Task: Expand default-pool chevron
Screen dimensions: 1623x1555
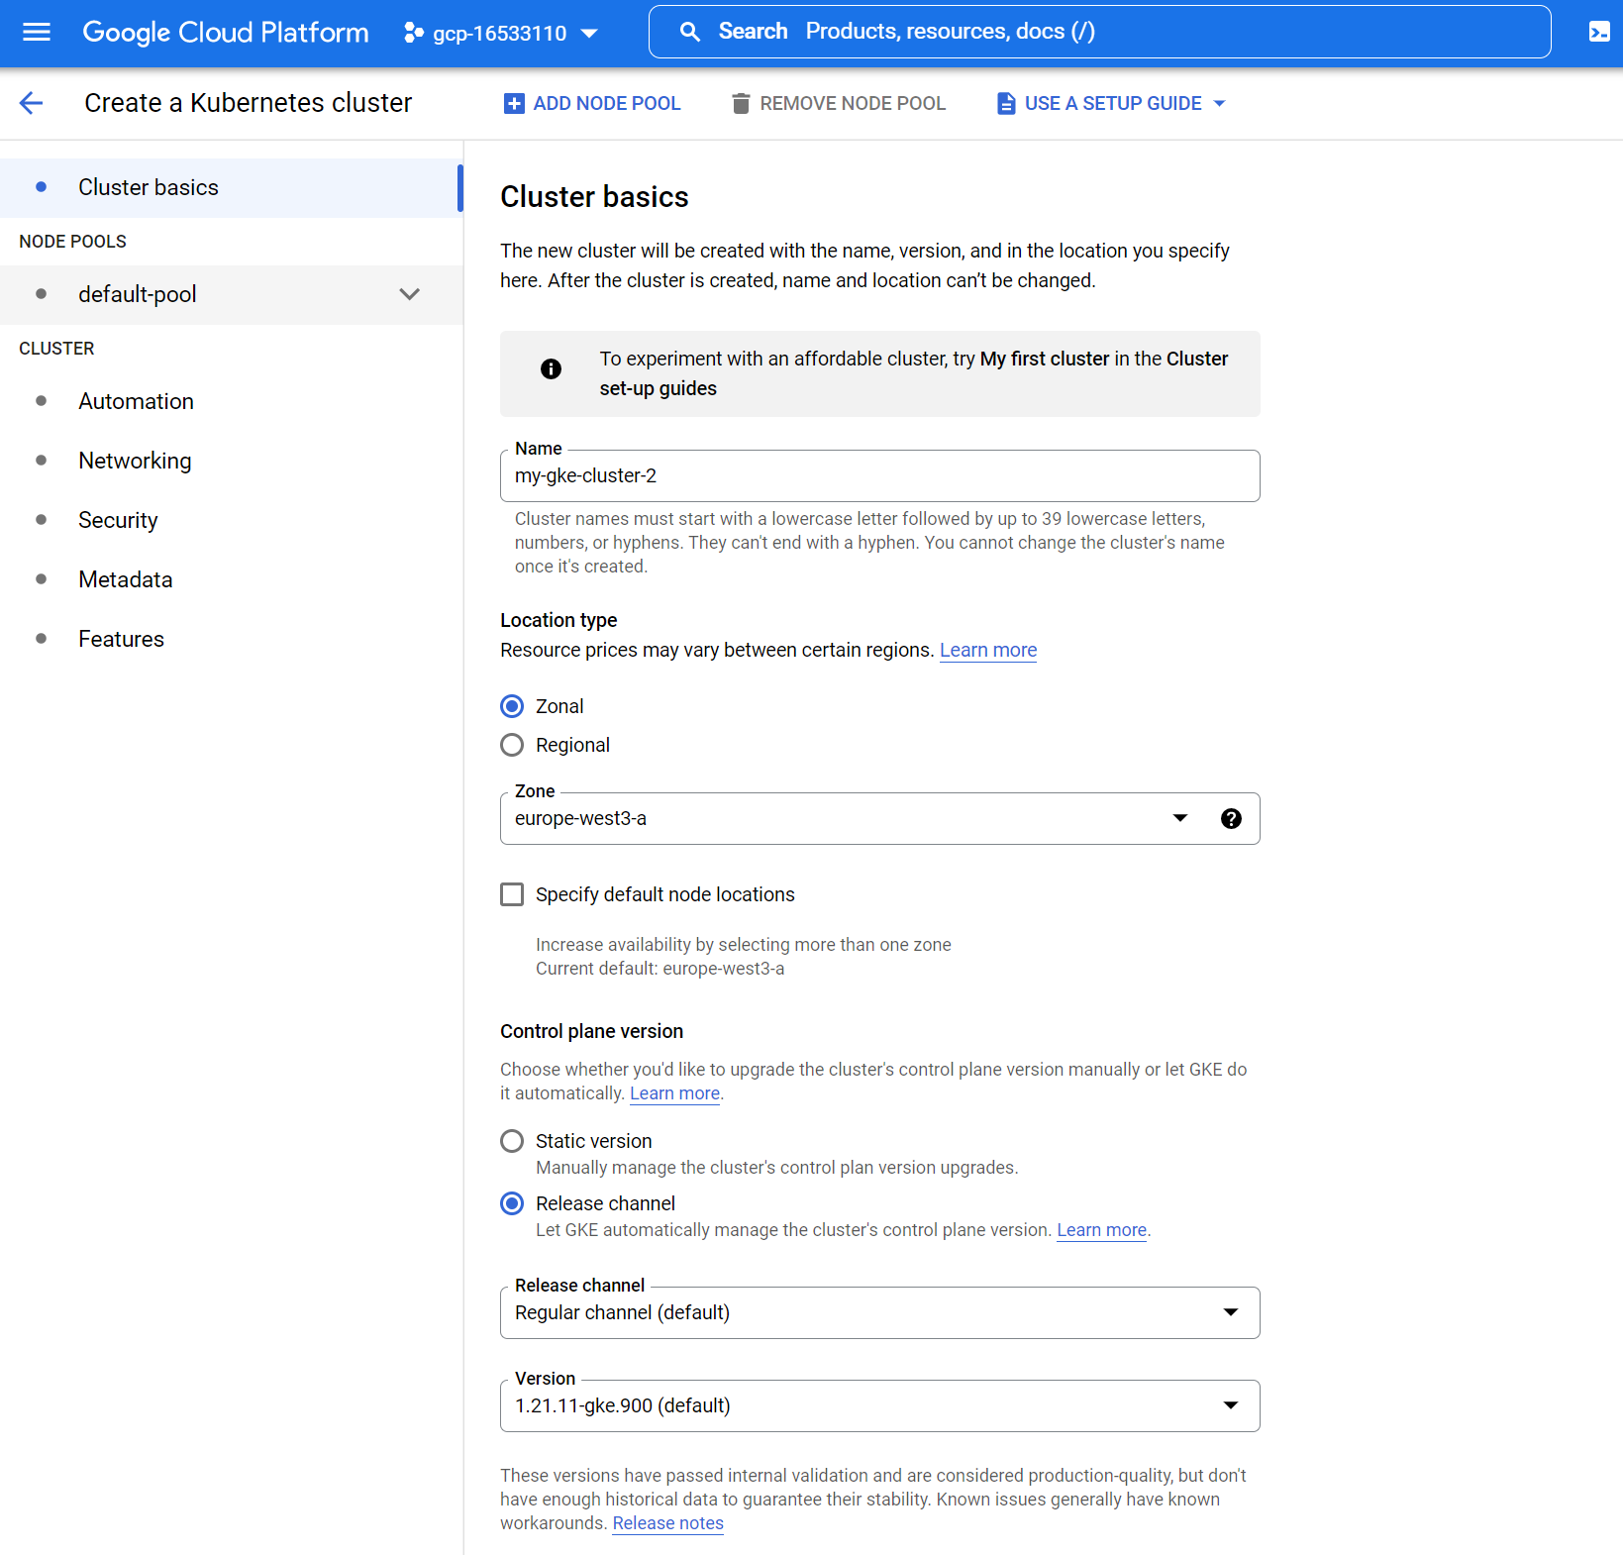Action: tap(409, 294)
